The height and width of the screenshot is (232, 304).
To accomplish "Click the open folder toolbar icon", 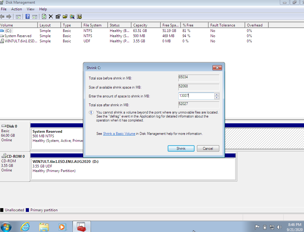I will (65, 17).
